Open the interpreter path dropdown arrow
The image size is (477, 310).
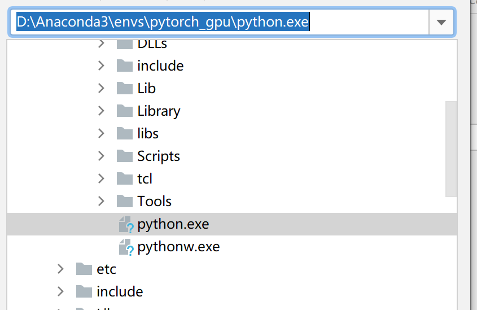441,22
